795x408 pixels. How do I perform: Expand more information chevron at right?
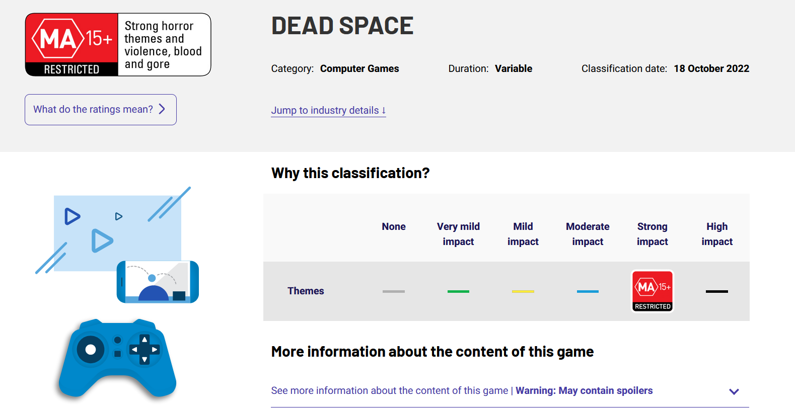pos(734,391)
